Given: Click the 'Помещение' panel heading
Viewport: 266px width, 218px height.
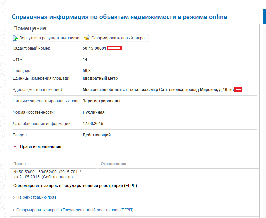Looking at the screenshot, I should 30,28.
